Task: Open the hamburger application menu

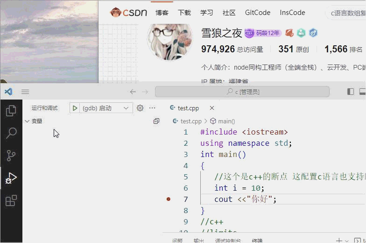Action: 25,92
